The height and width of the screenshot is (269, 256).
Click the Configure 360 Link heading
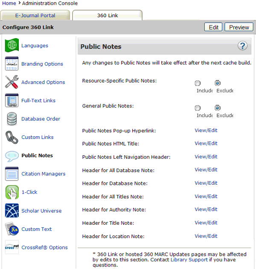(x=28, y=27)
